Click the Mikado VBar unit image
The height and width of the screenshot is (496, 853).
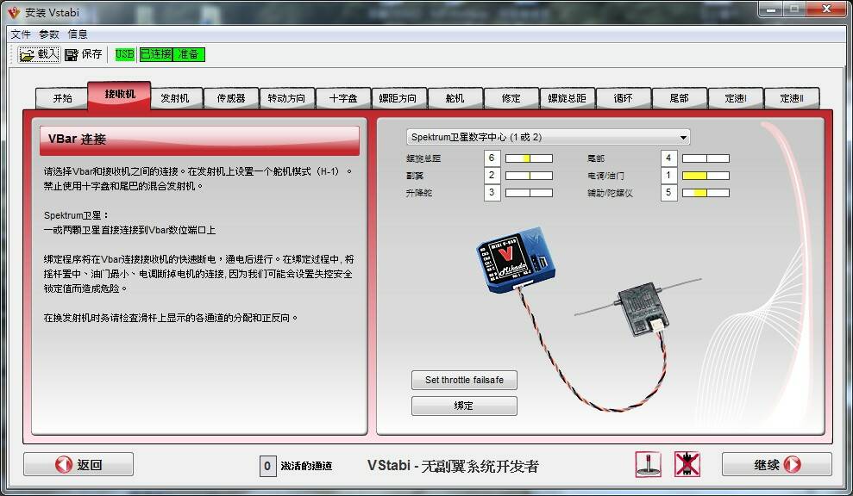(x=516, y=260)
